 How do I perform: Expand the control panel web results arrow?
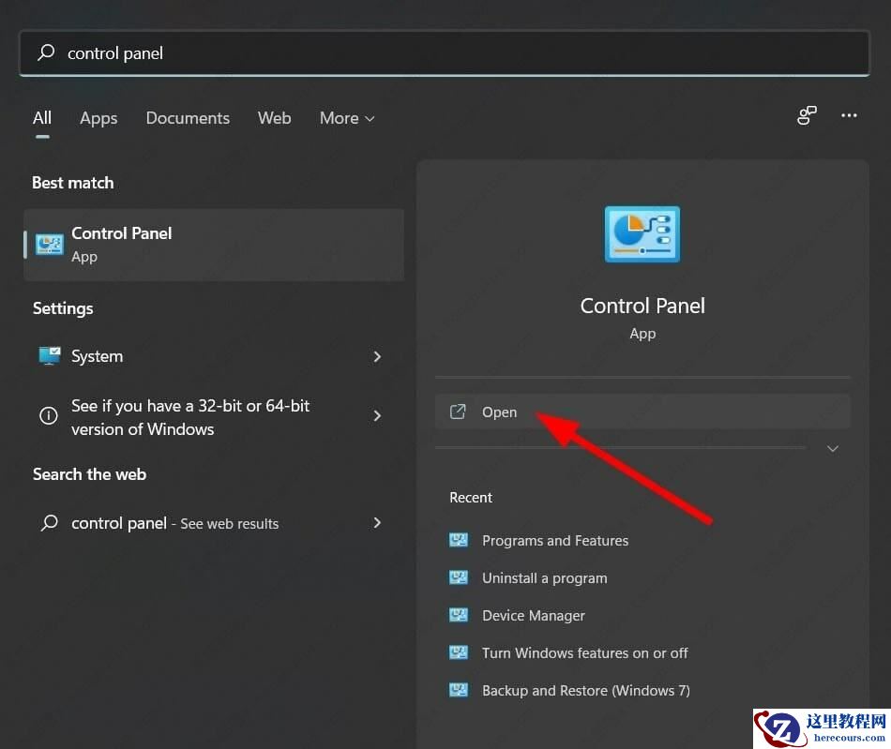[x=377, y=523]
